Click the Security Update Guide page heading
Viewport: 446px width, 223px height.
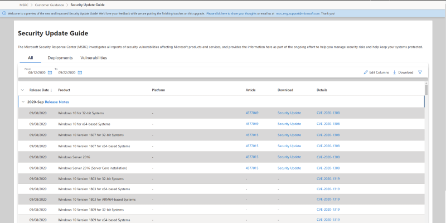click(x=53, y=33)
